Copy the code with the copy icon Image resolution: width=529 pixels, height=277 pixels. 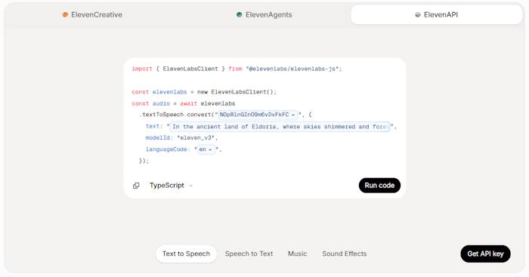pos(136,186)
